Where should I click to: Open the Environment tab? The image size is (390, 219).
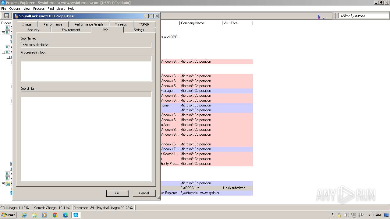[71, 30]
